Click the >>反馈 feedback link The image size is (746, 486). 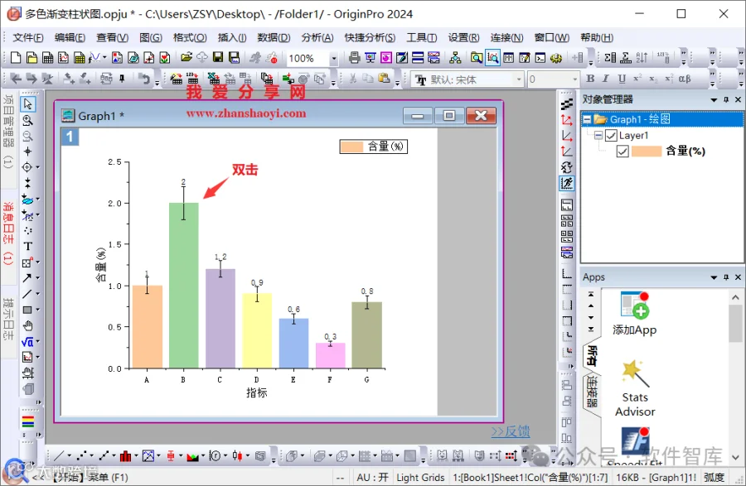point(511,431)
